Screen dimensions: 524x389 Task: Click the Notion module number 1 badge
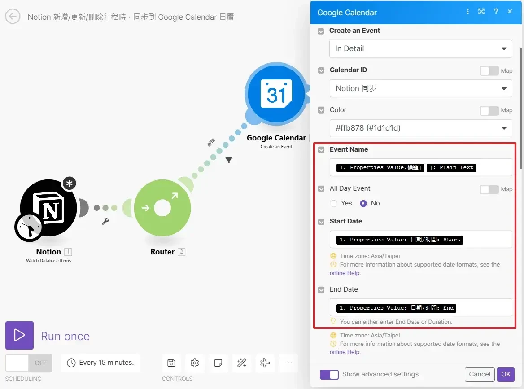[68, 252]
